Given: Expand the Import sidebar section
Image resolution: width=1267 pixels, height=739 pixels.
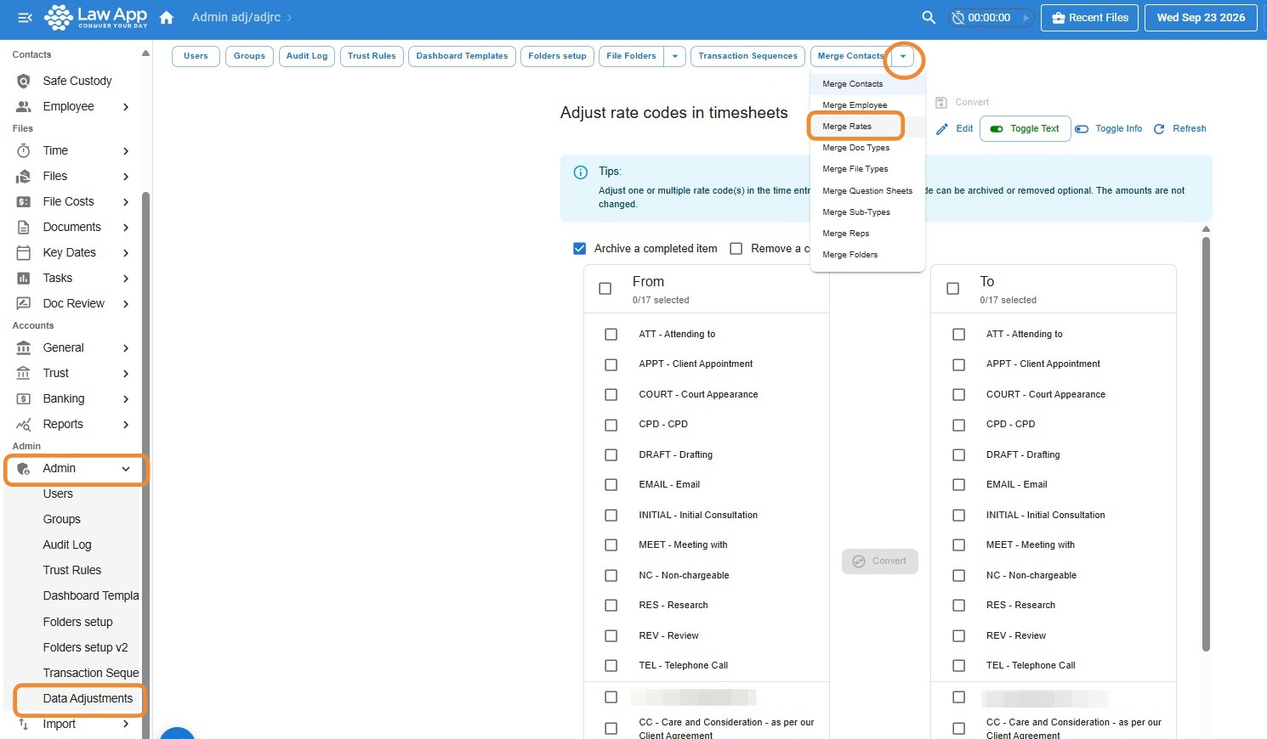Looking at the screenshot, I should (x=126, y=724).
